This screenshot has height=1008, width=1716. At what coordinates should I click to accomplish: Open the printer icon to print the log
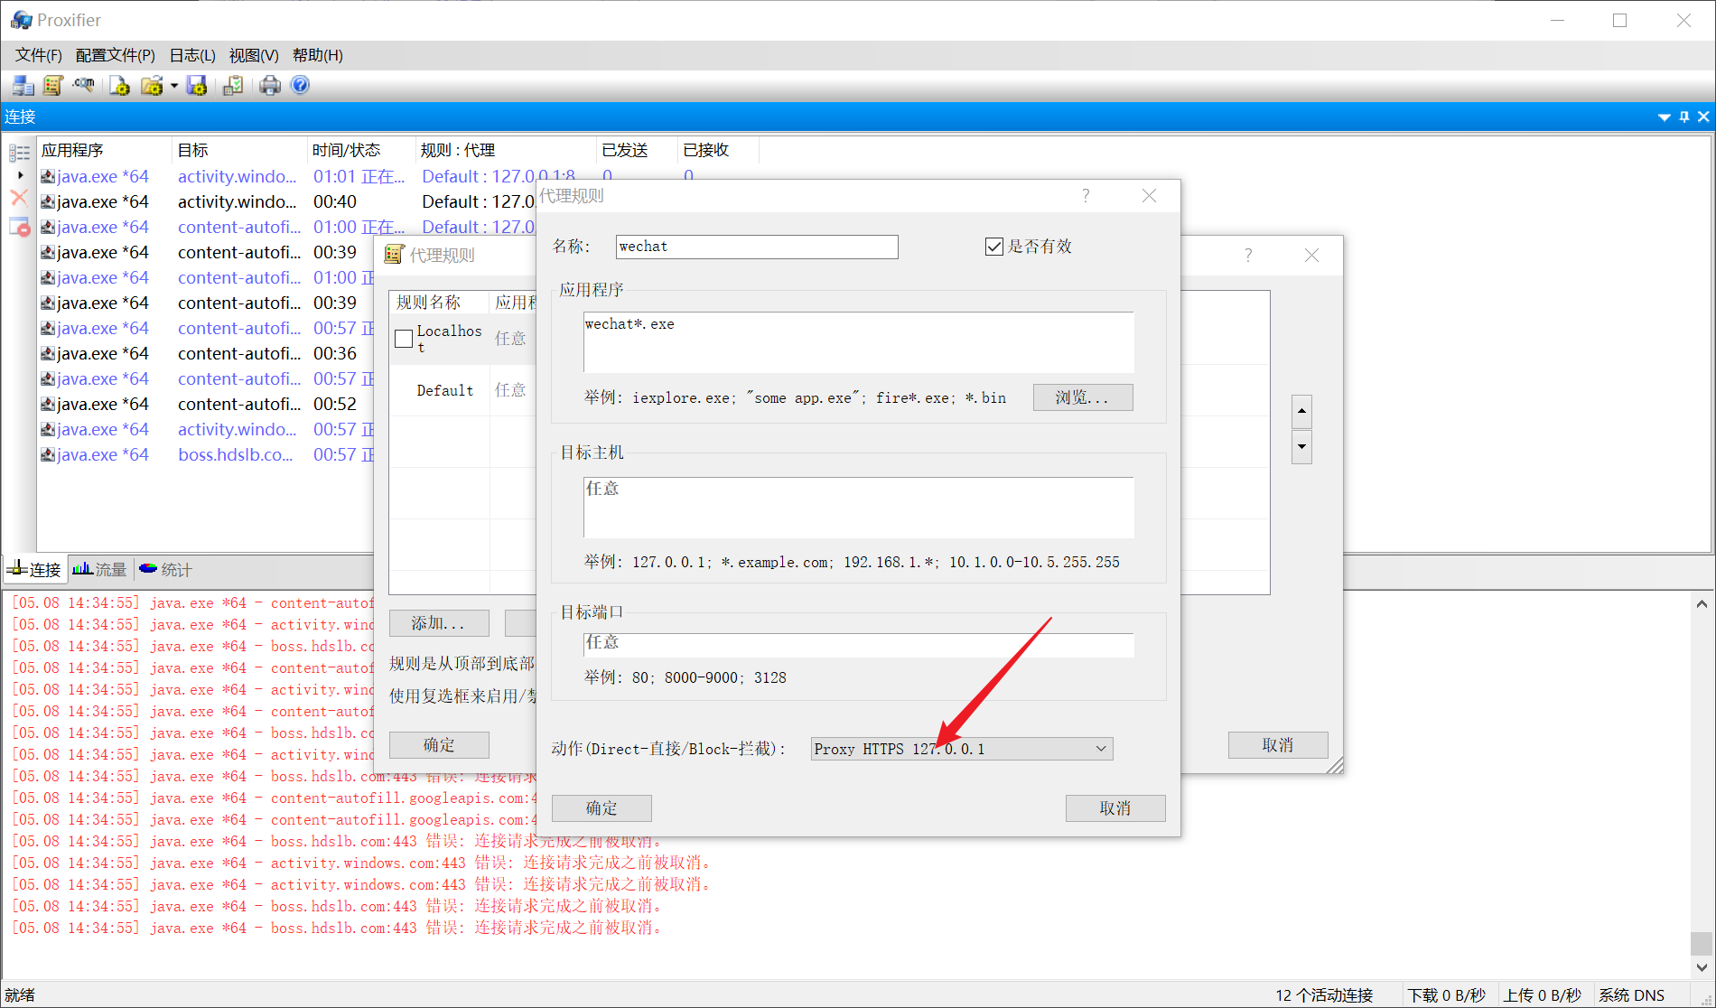coord(270,86)
